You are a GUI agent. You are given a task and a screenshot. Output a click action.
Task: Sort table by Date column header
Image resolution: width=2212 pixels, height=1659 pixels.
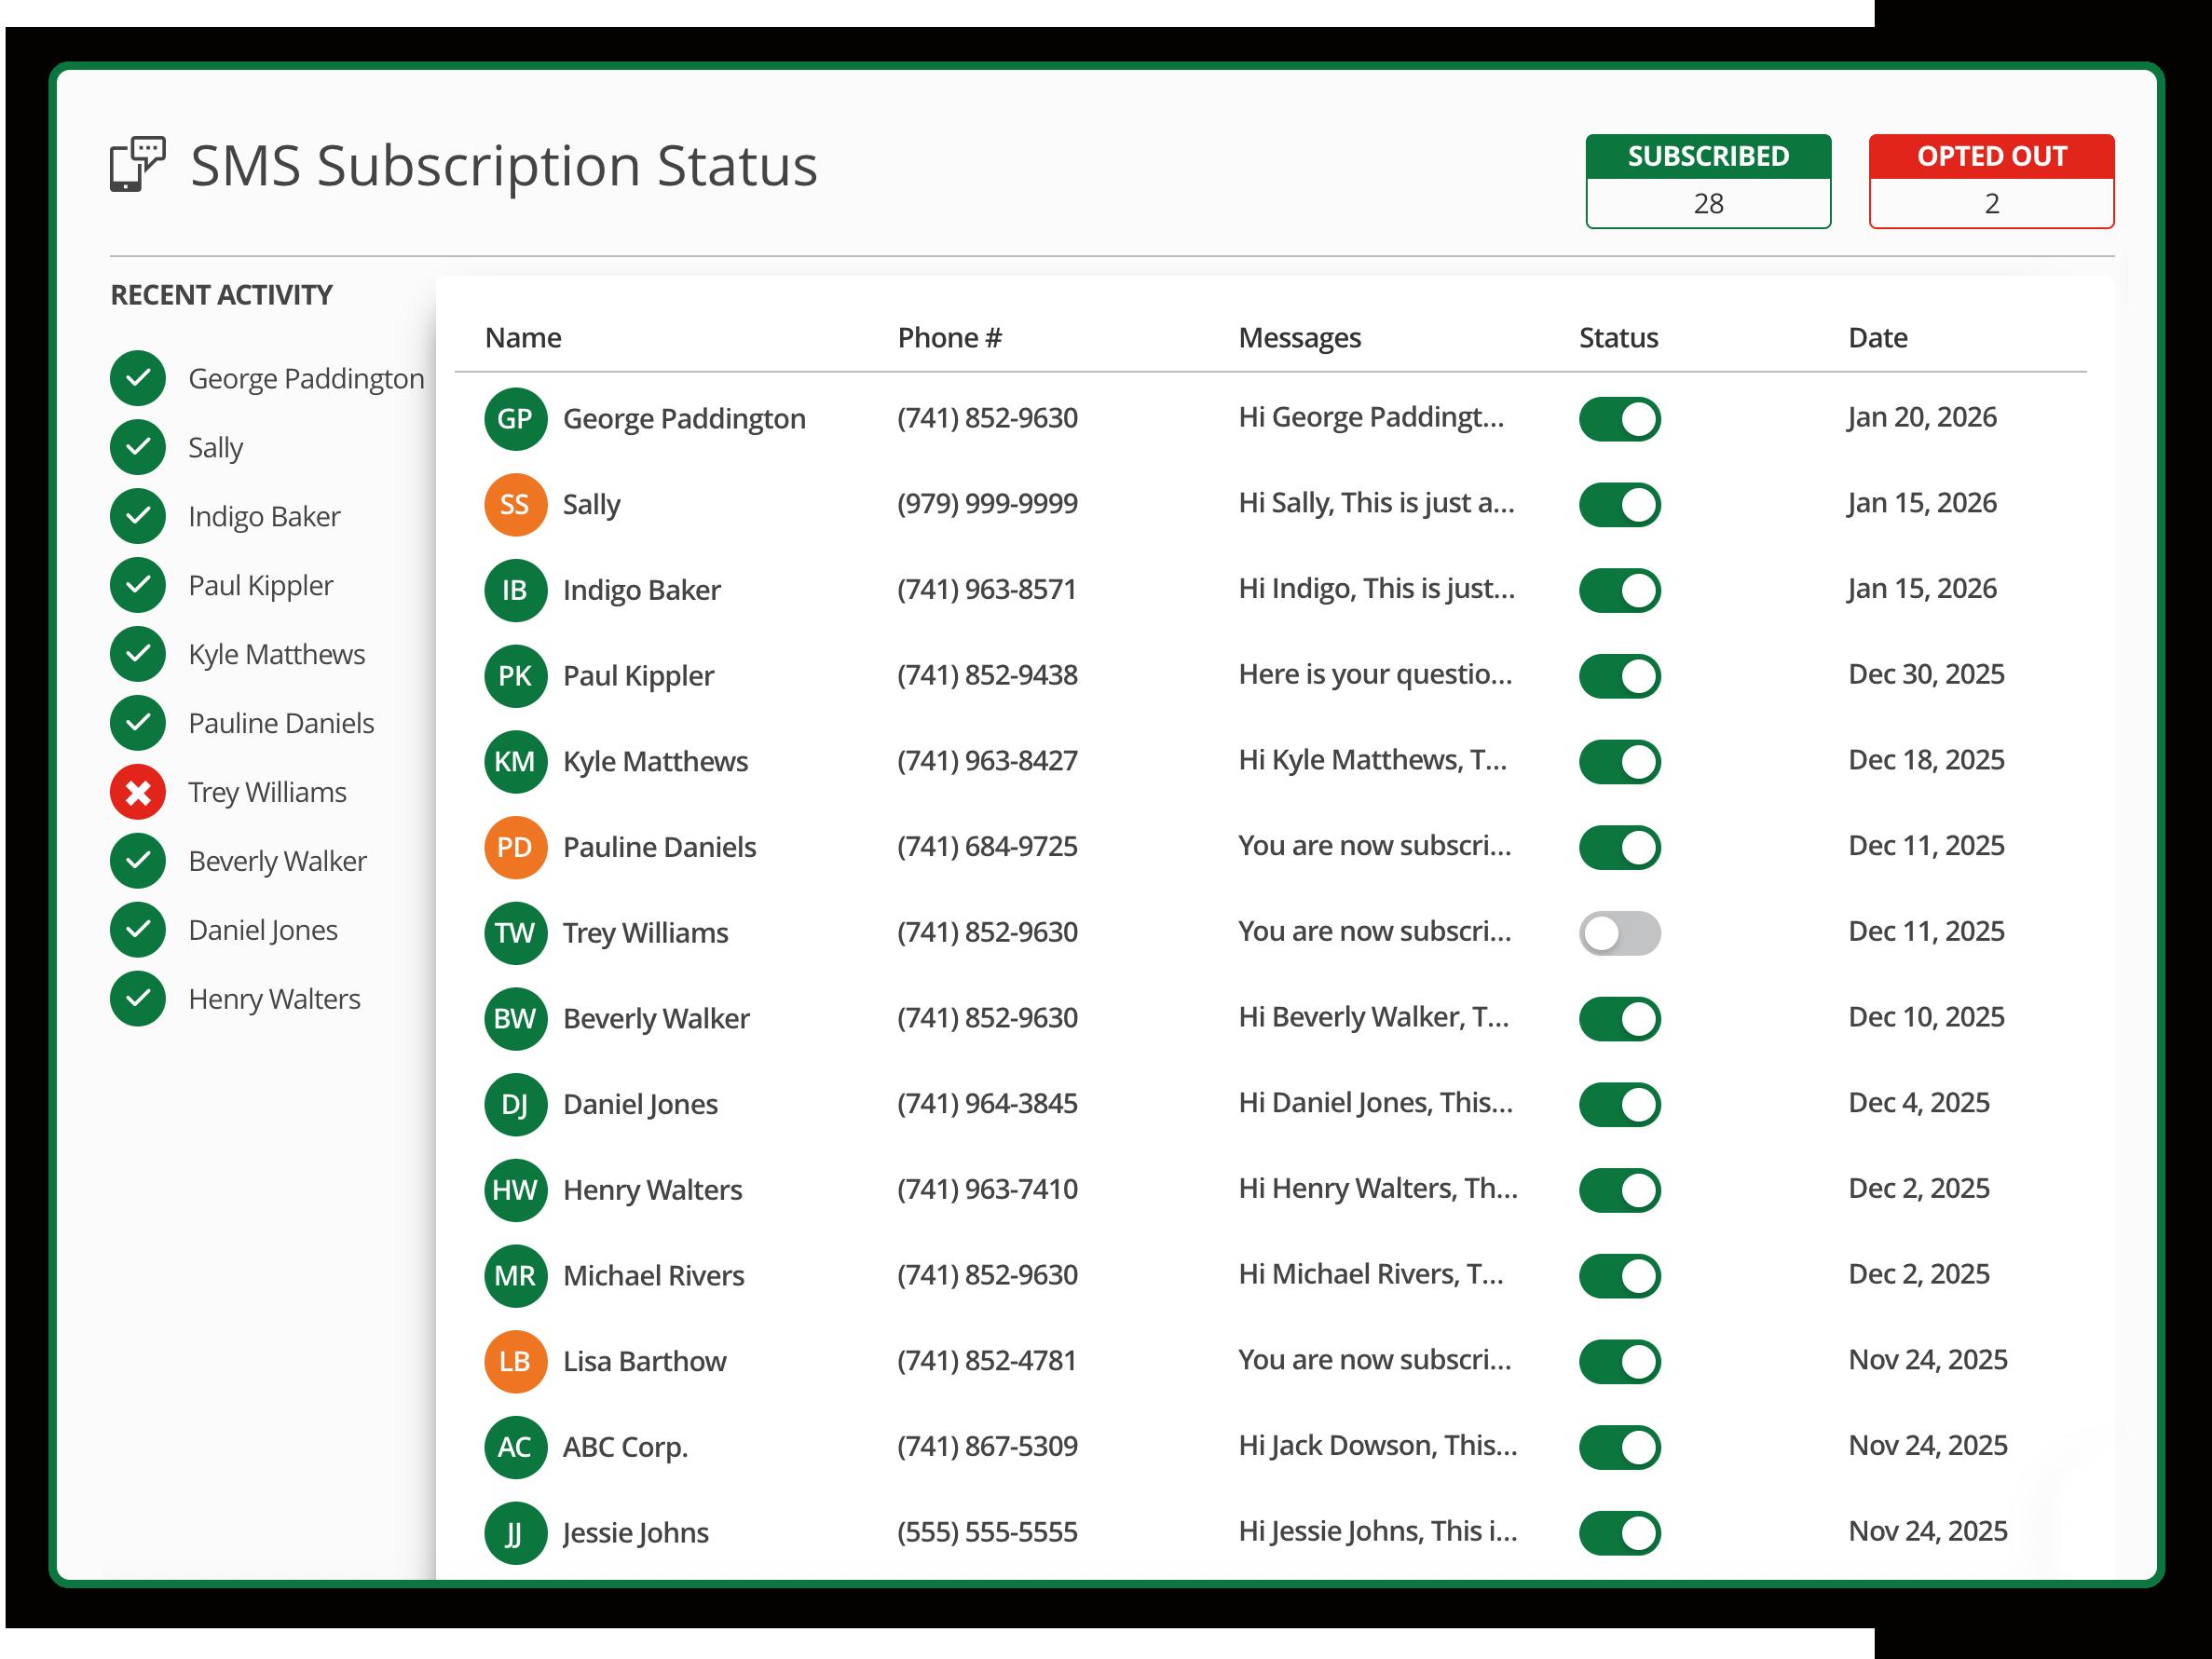[x=1877, y=338]
